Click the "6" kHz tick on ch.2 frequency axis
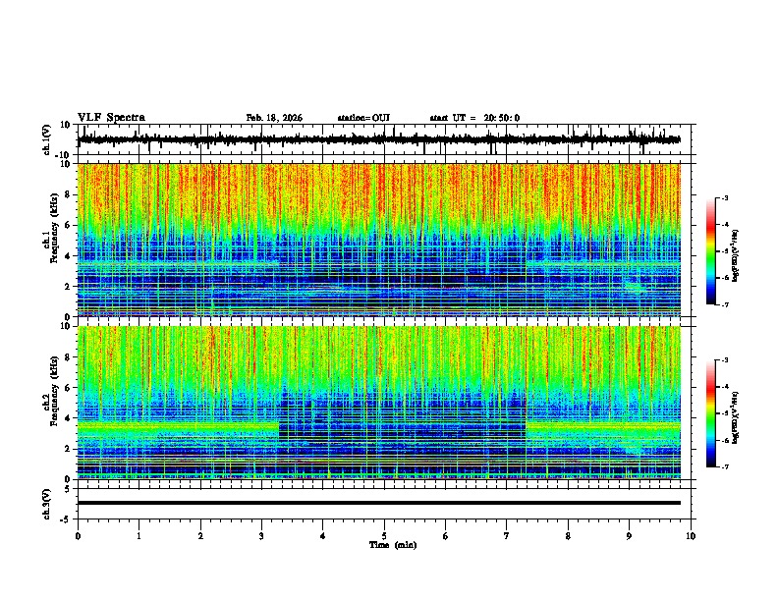Image resolution: width=778 pixels, height=601 pixels. (69, 388)
